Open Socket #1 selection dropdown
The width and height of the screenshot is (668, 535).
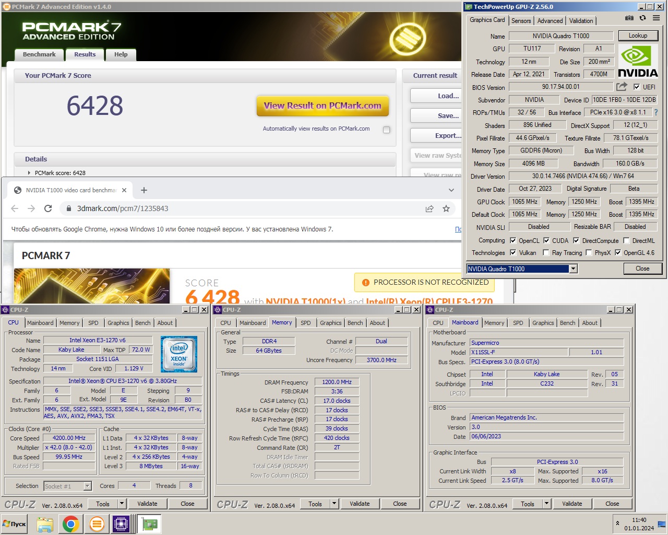pos(88,486)
